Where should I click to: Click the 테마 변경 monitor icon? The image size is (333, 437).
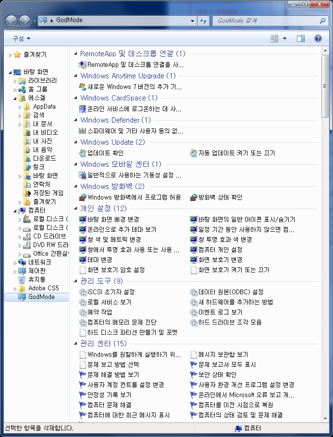83,260
